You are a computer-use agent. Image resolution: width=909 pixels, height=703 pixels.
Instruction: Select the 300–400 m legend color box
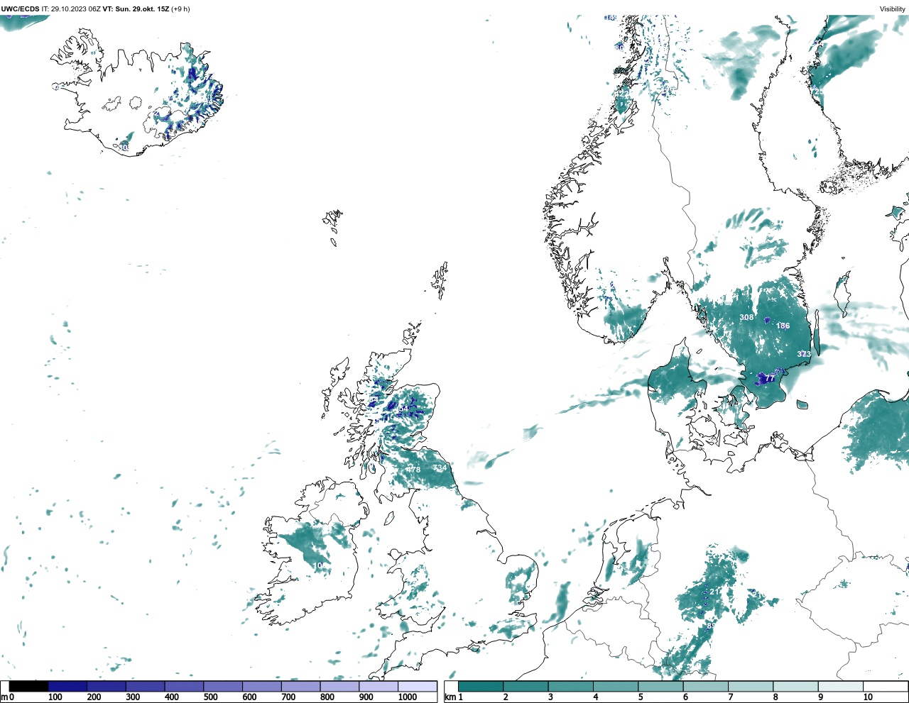[x=145, y=686]
